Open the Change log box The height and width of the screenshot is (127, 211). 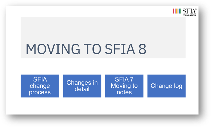pos(166,86)
